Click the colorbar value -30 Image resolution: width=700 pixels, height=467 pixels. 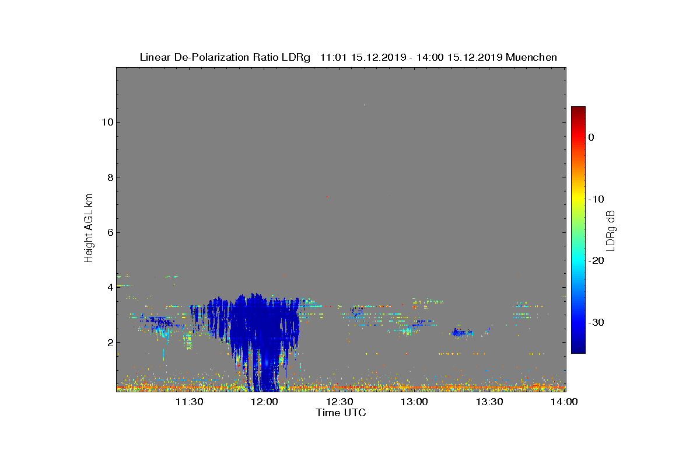596,323
